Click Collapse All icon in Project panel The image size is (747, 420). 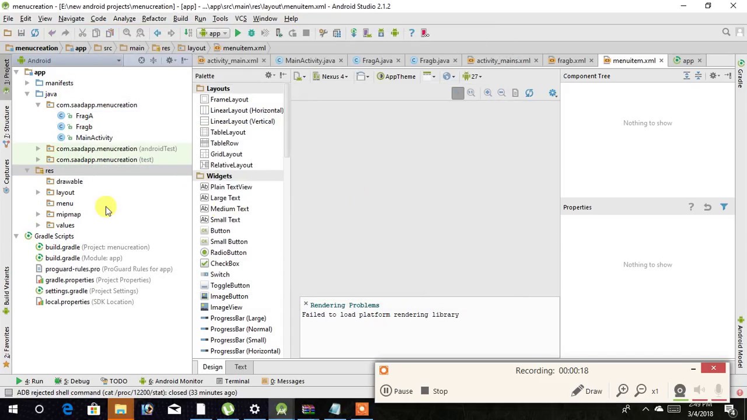click(x=153, y=60)
